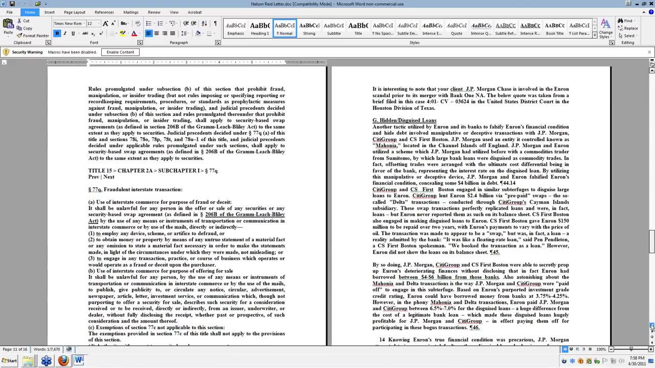Open the File tab
The height and width of the screenshot is (368, 655).
(9, 12)
